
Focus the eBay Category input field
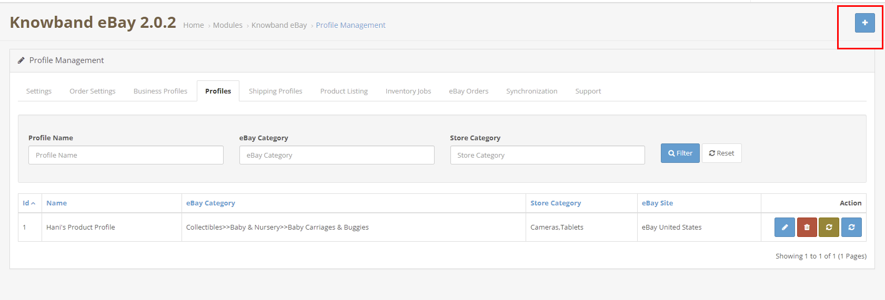pos(337,155)
